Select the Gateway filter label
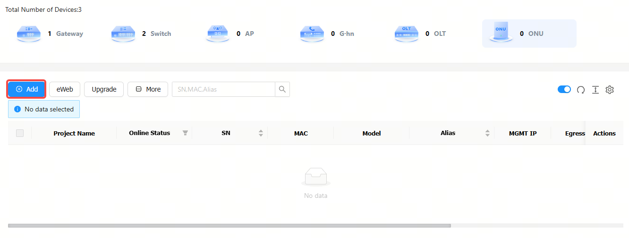The width and height of the screenshot is (629, 238). coord(69,34)
